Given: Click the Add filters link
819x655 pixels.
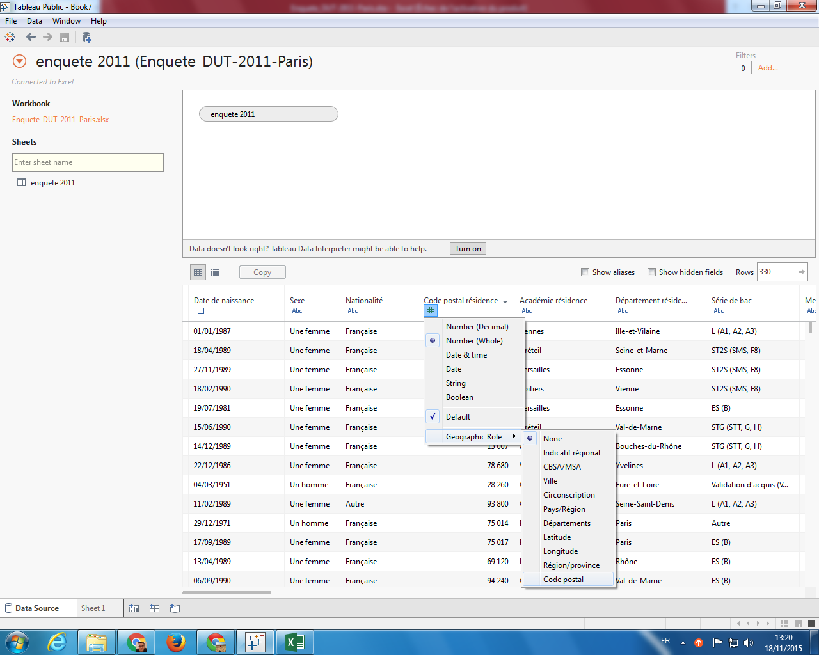Looking at the screenshot, I should [x=768, y=68].
